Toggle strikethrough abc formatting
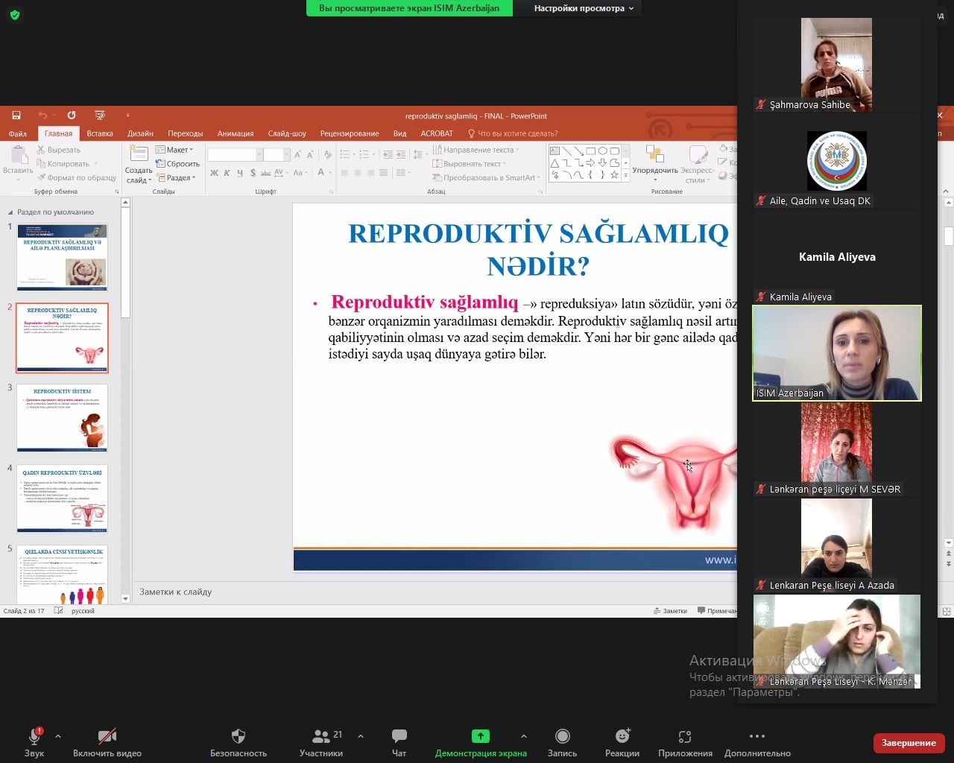 [265, 173]
